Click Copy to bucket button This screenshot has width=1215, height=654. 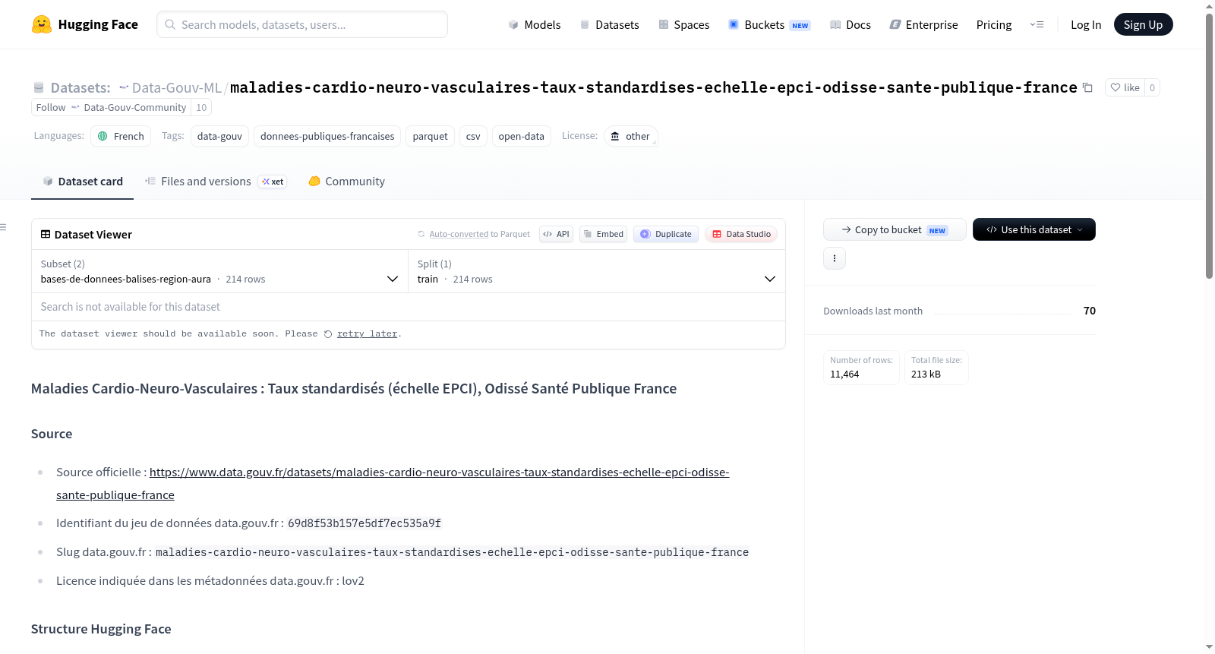coord(895,229)
